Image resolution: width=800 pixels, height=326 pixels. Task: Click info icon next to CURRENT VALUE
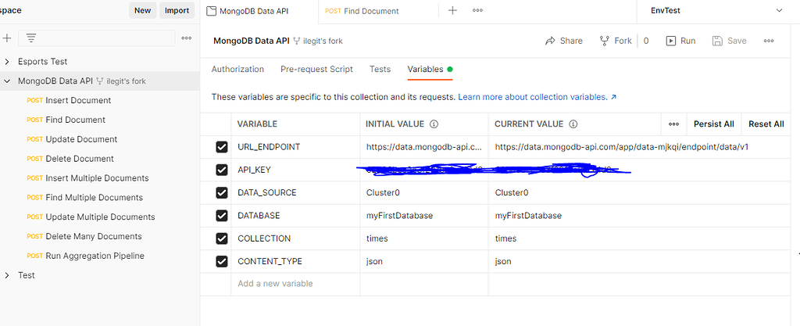coord(573,124)
